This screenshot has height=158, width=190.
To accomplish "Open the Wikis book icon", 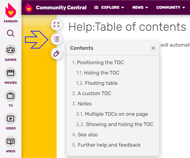I will click(11, 142).
